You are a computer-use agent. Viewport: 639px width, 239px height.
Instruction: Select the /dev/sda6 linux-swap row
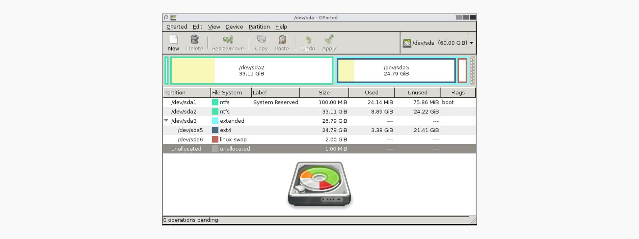pos(319,139)
